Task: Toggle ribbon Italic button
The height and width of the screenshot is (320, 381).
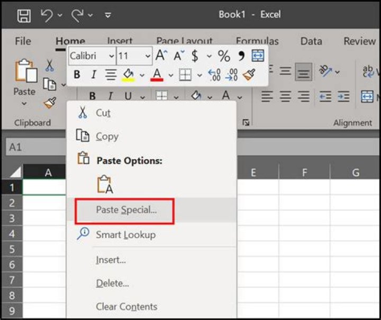Action: tap(110, 96)
